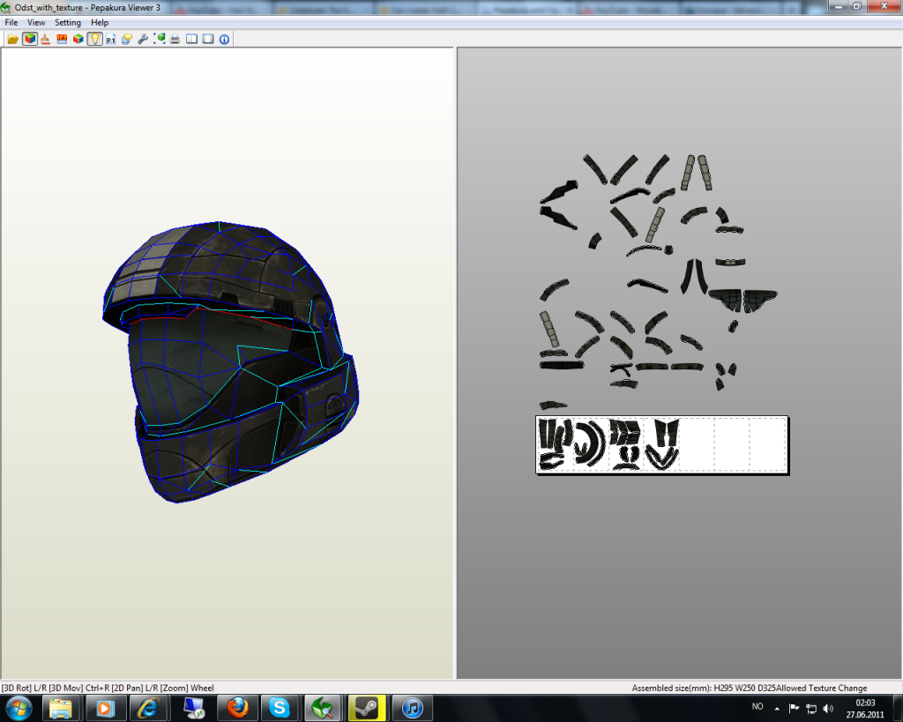903x722 pixels.
Task: Toggle the colored cube texture display button
Action: coord(30,39)
